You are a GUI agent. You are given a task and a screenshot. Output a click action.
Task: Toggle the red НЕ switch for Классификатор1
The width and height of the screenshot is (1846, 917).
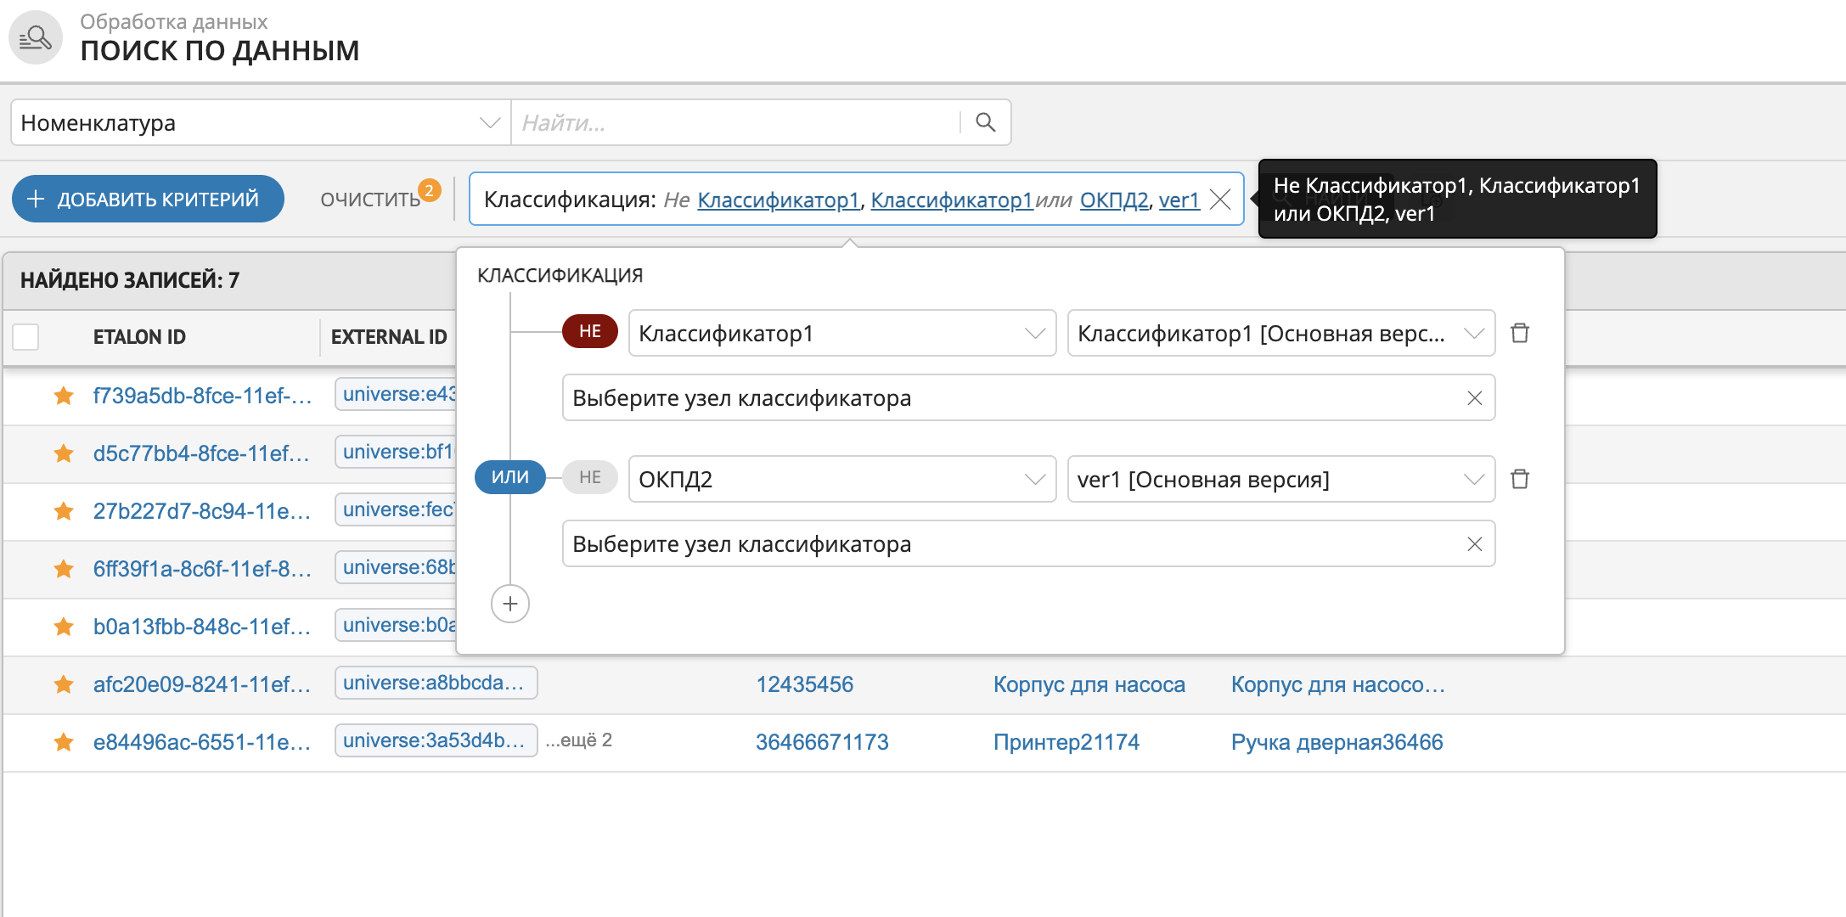[589, 331]
